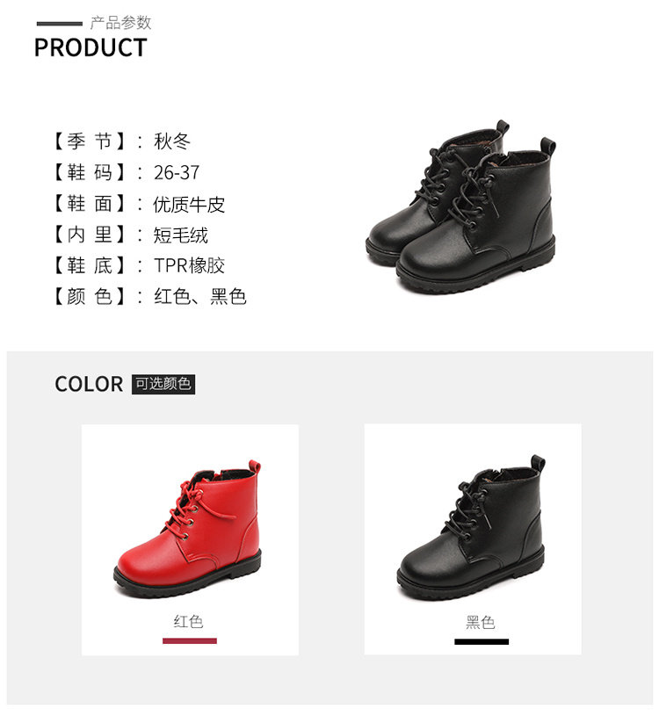
Task: Click the red color swatch bar
Action: point(190,641)
